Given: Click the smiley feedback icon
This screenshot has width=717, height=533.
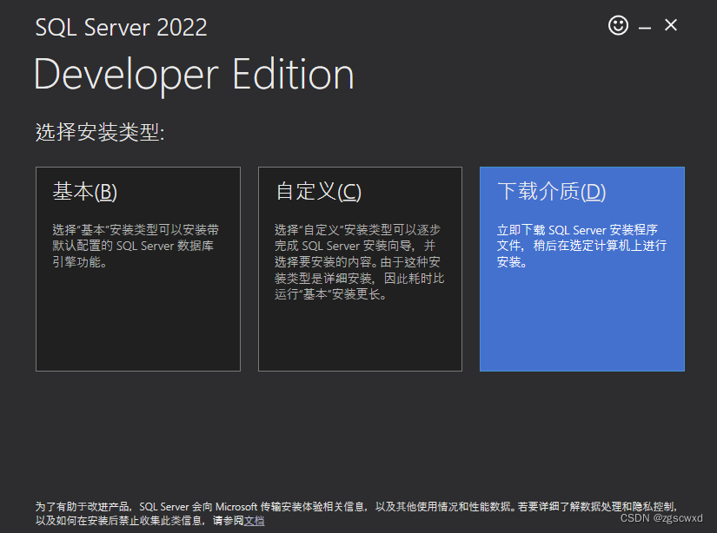Looking at the screenshot, I should (618, 25).
